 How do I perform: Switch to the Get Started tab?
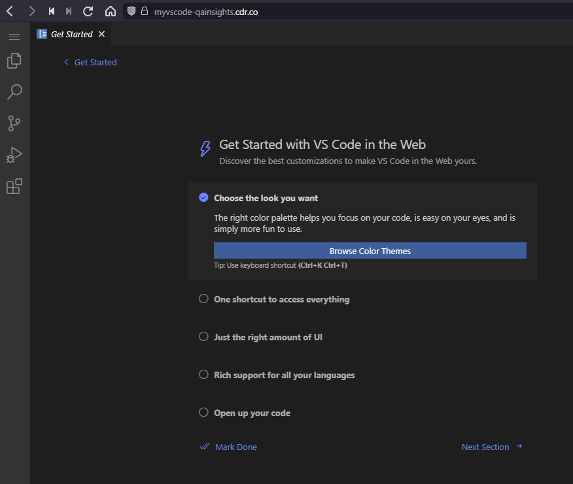pyautogui.click(x=70, y=33)
